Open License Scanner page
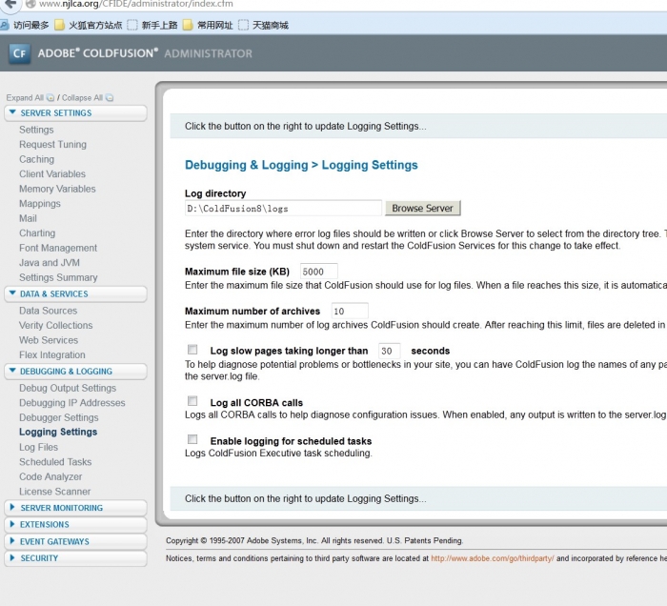The width and height of the screenshot is (667, 606). [55, 492]
